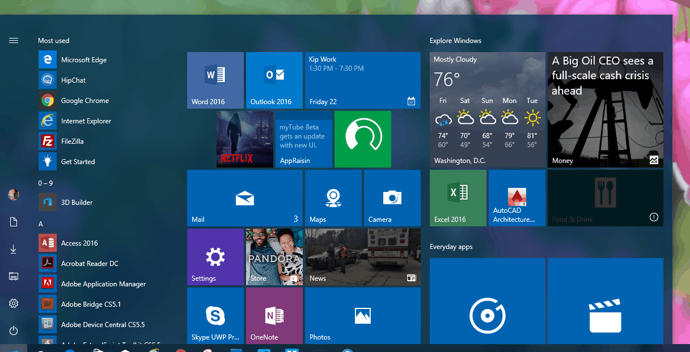Click the user account picture in left rail
690x352 pixels.
14,195
